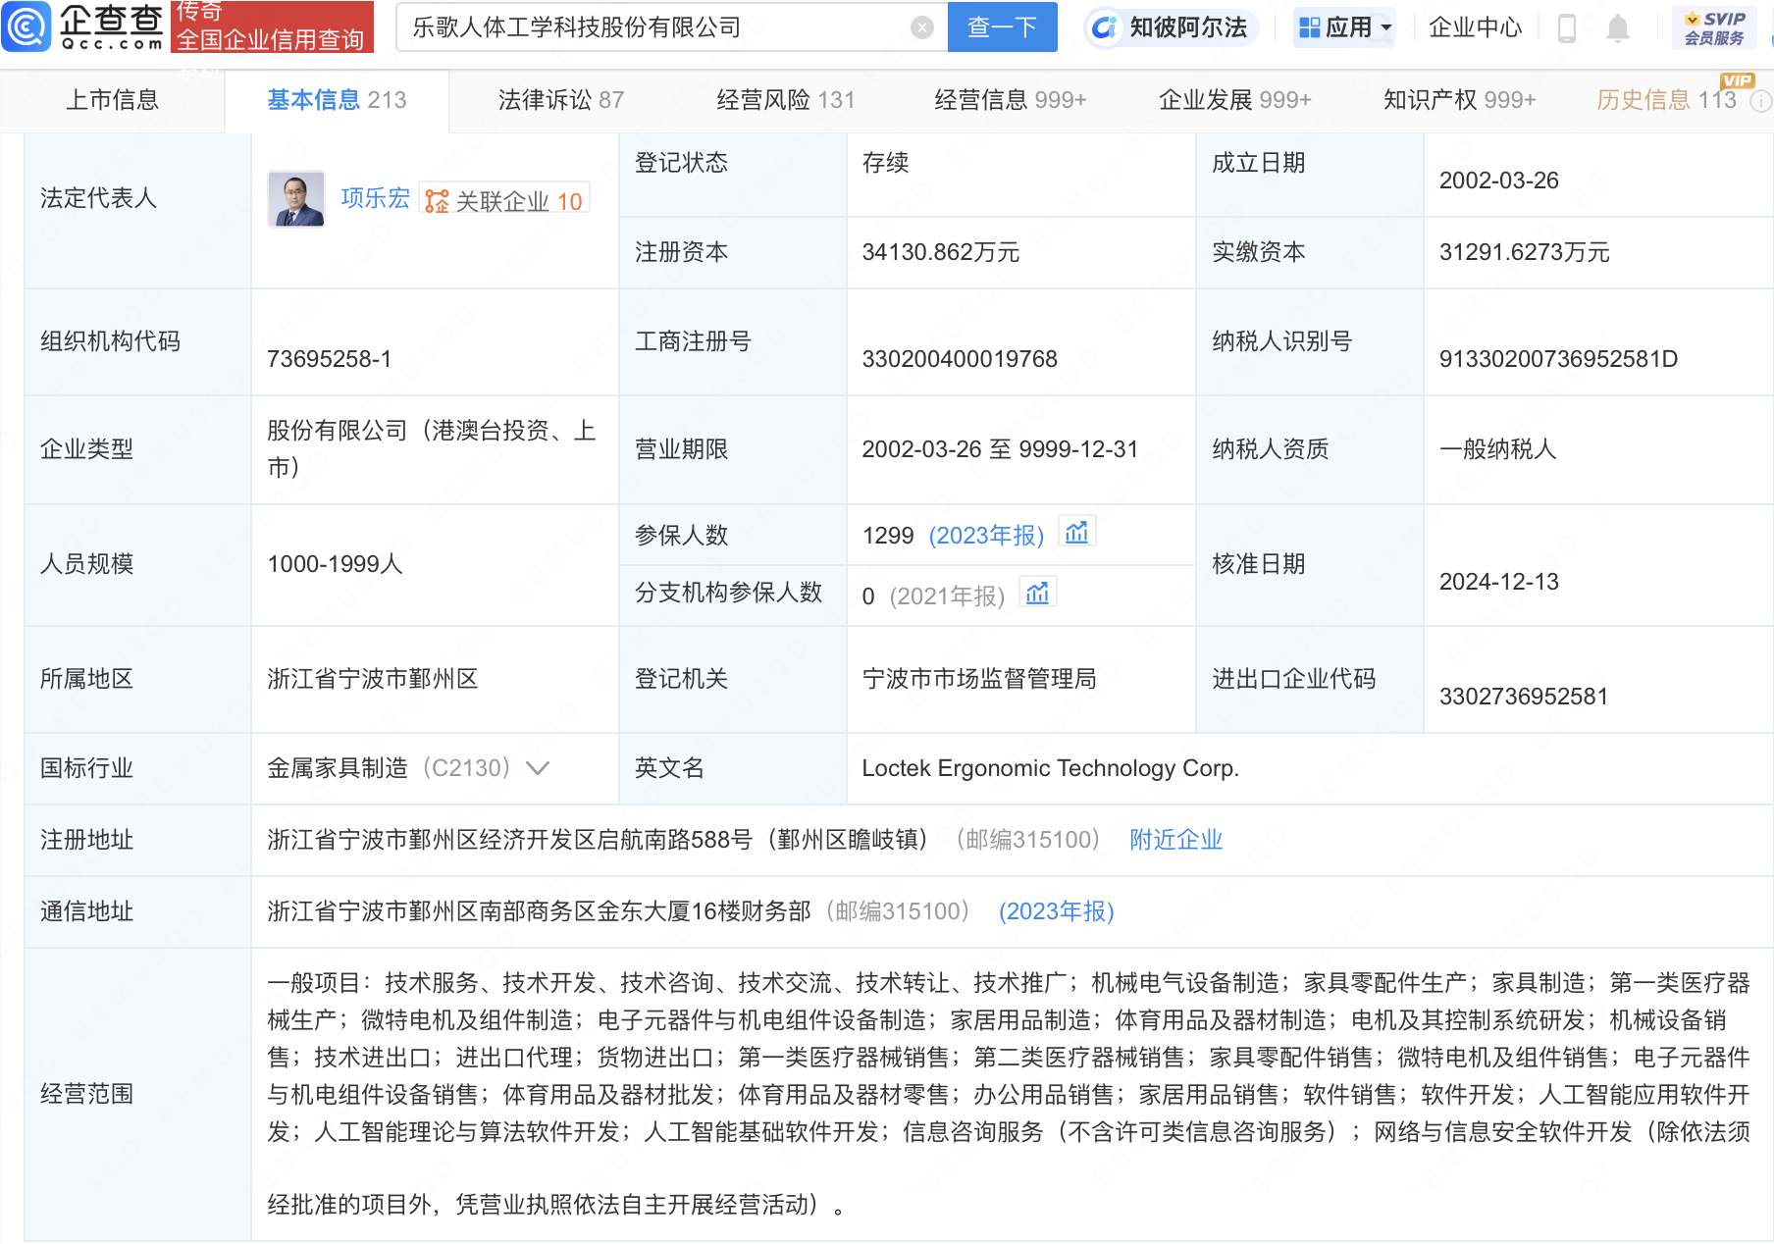Select organization code 73695258-1
This screenshot has width=1774, height=1244.
[329, 359]
